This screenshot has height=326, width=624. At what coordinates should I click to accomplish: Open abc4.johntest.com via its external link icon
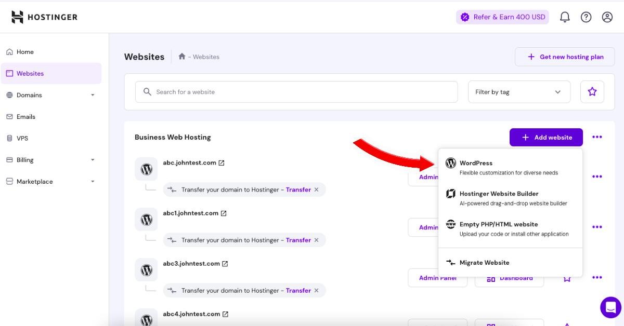tap(226, 314)
